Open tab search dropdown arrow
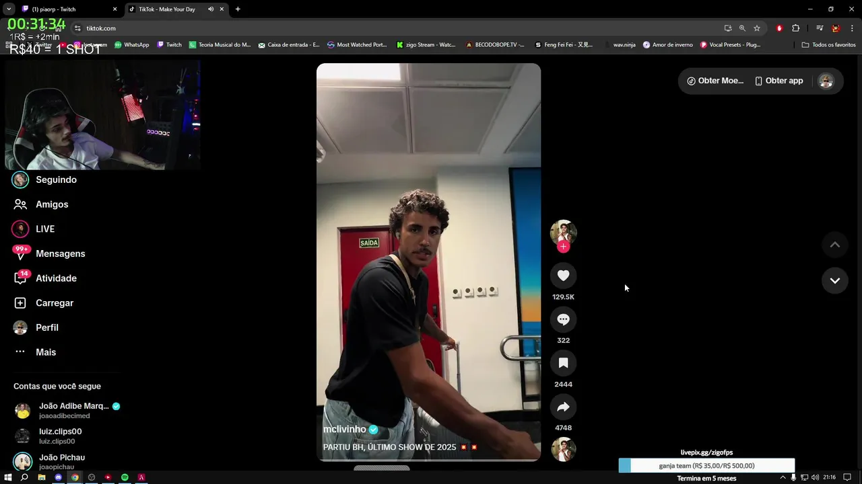 pos(8,9)
